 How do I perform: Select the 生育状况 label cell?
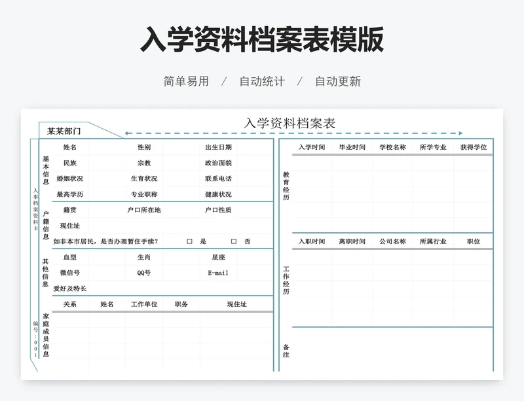[144, 179]
